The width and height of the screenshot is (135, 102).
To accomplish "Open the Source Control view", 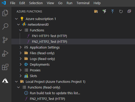I will 5,40.
